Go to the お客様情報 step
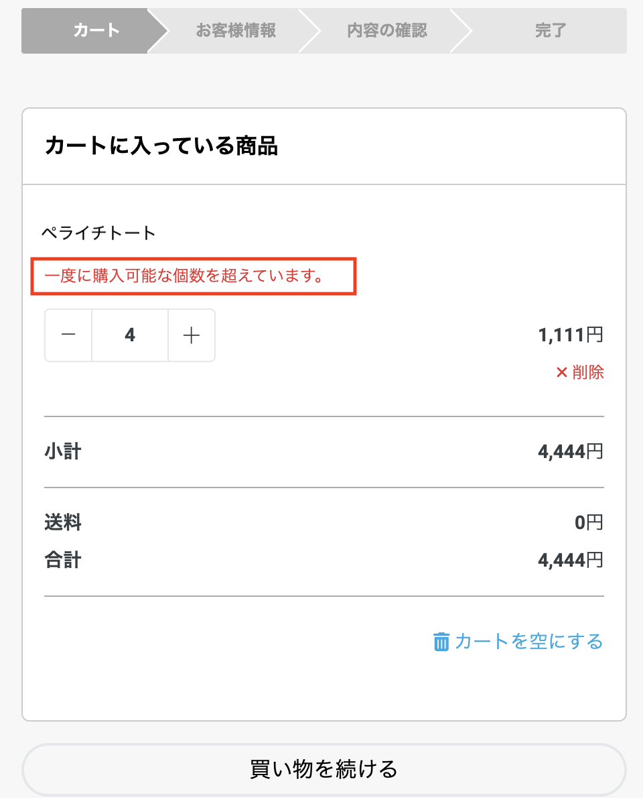 pyautogui.click(x=236, y=31)
